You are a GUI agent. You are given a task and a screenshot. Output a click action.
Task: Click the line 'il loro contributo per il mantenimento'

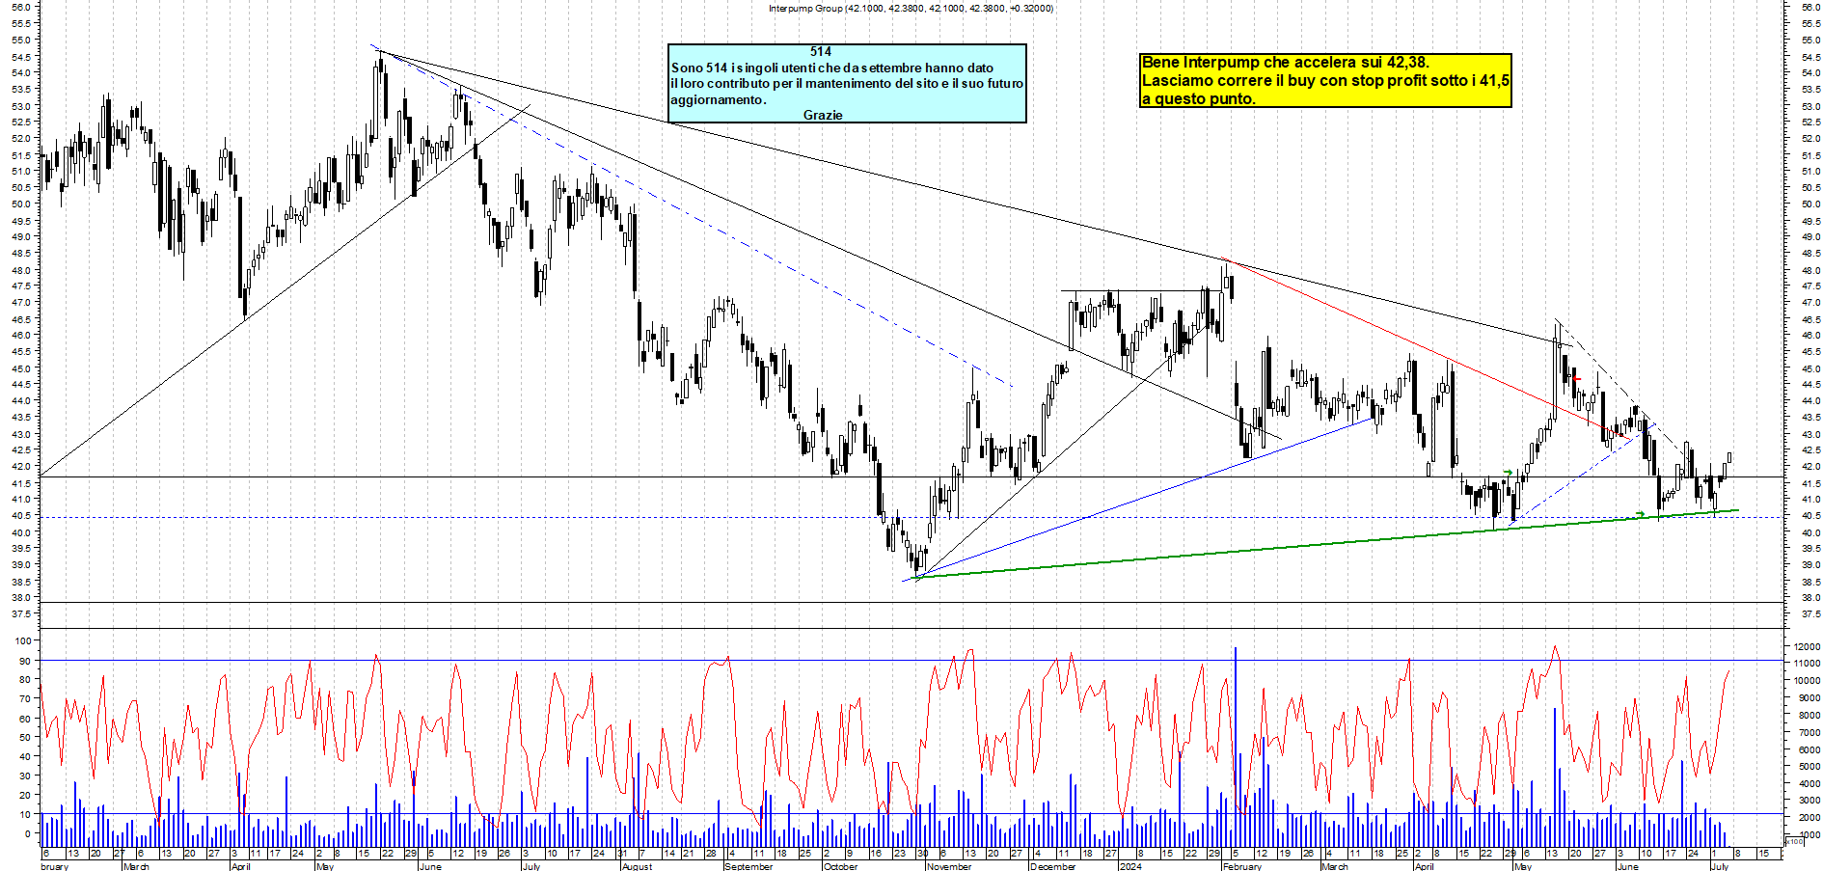point(847,83)
